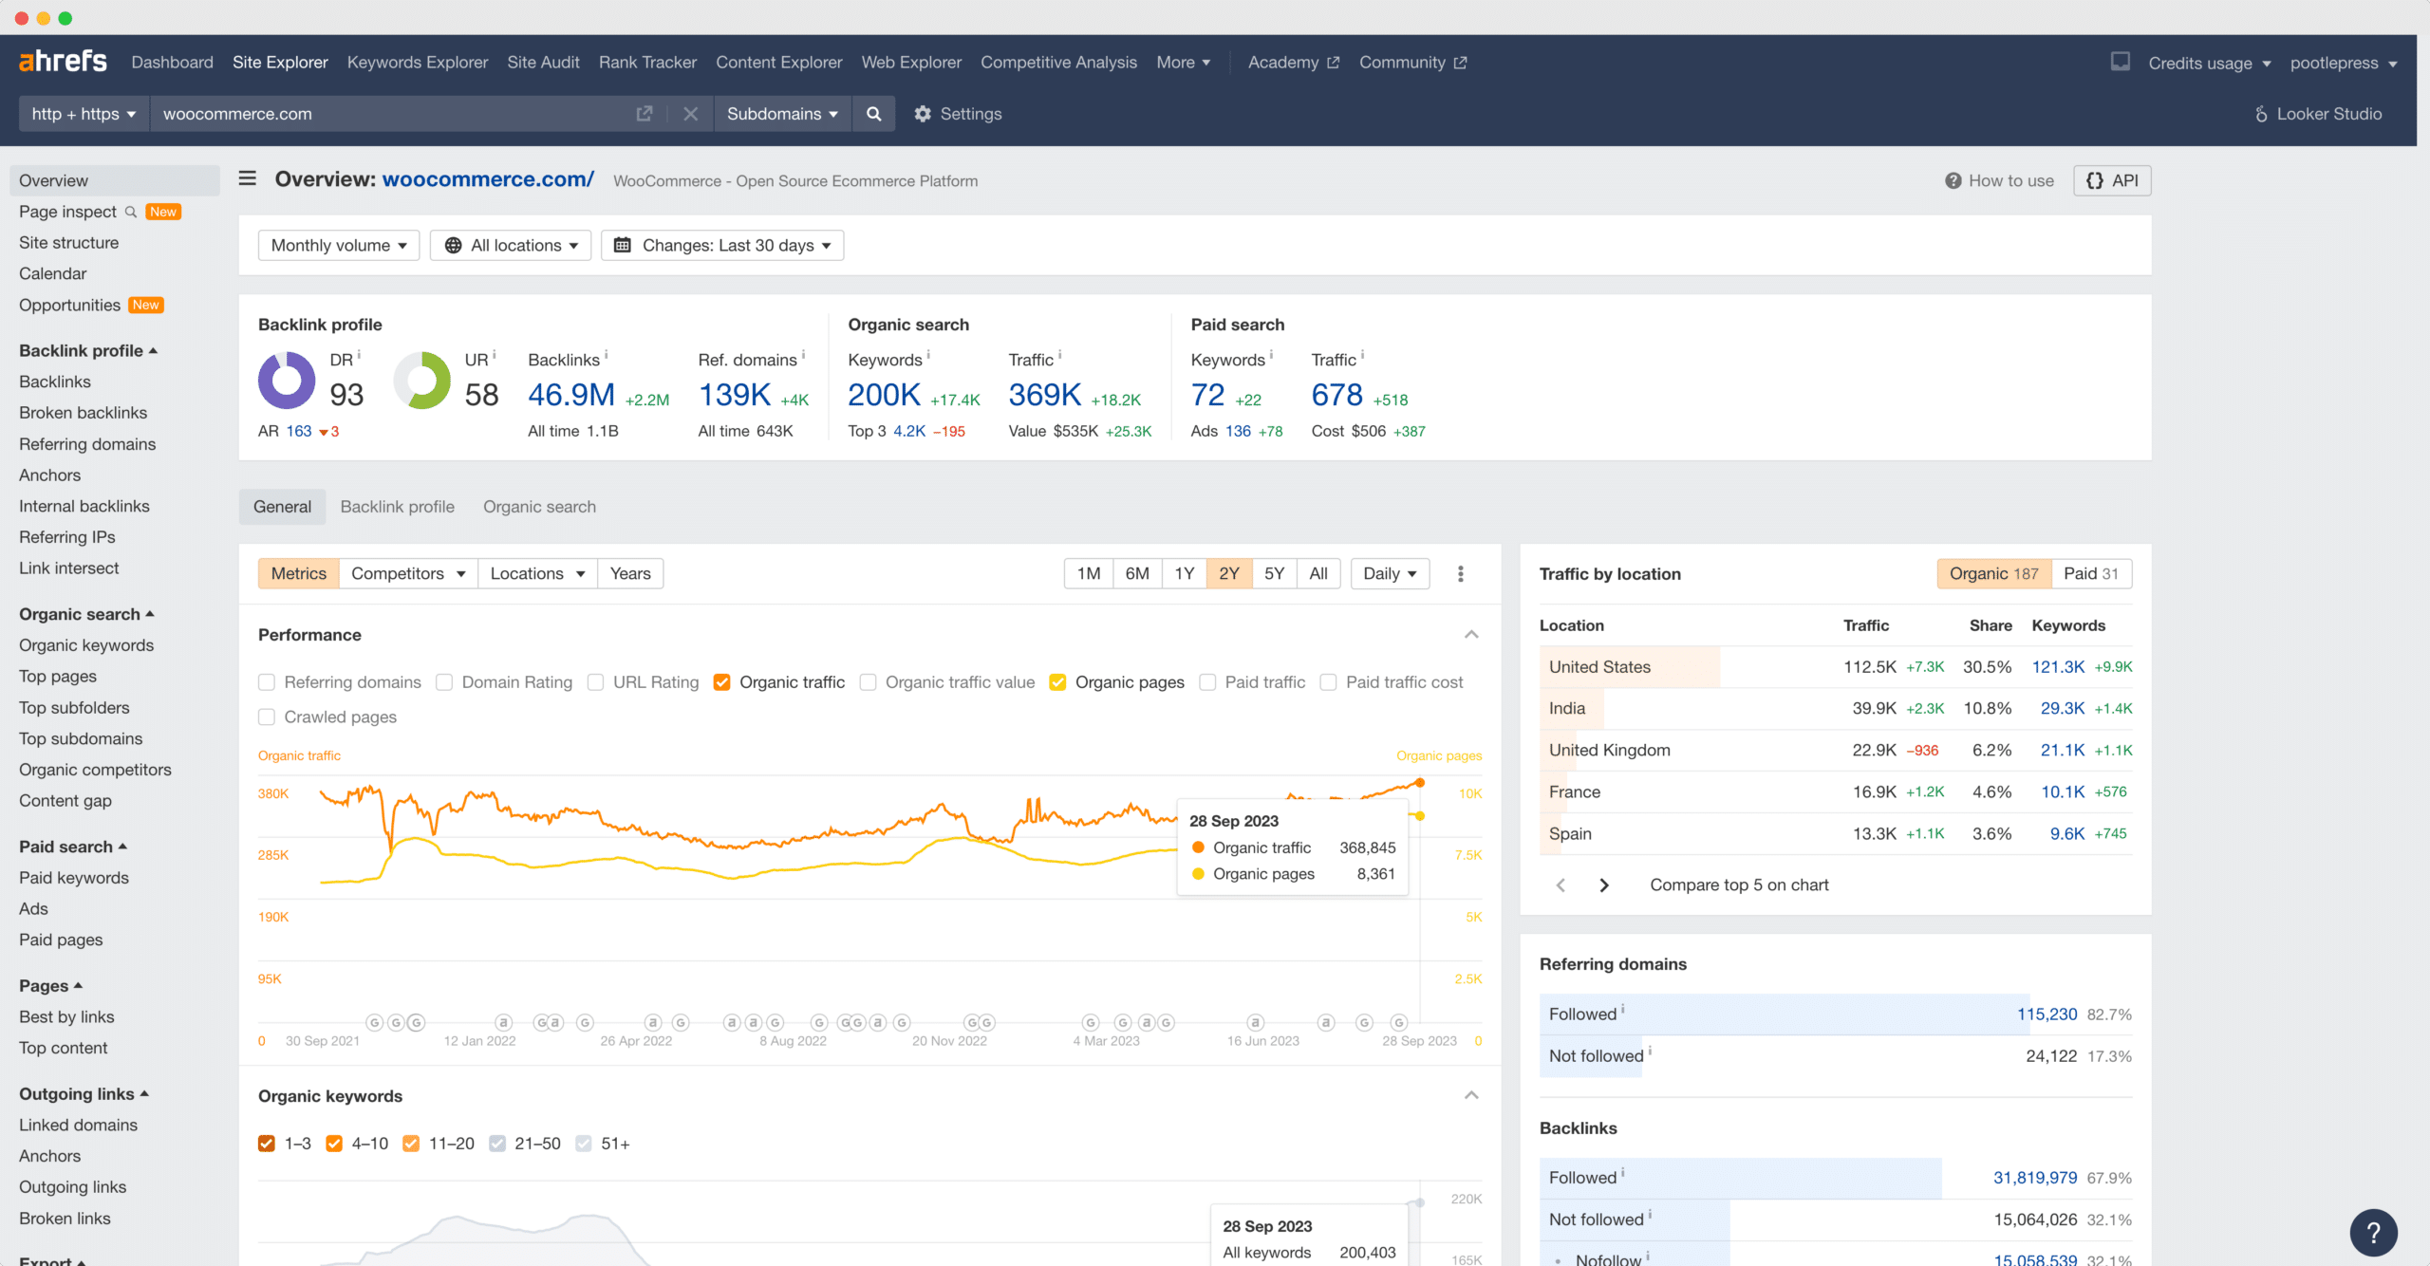Switch to Paid 31 traffic tab
Screen dimensions: 2430x1266
[2091, 573]
